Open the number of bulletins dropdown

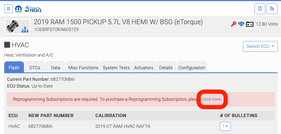tap(225, 126)
